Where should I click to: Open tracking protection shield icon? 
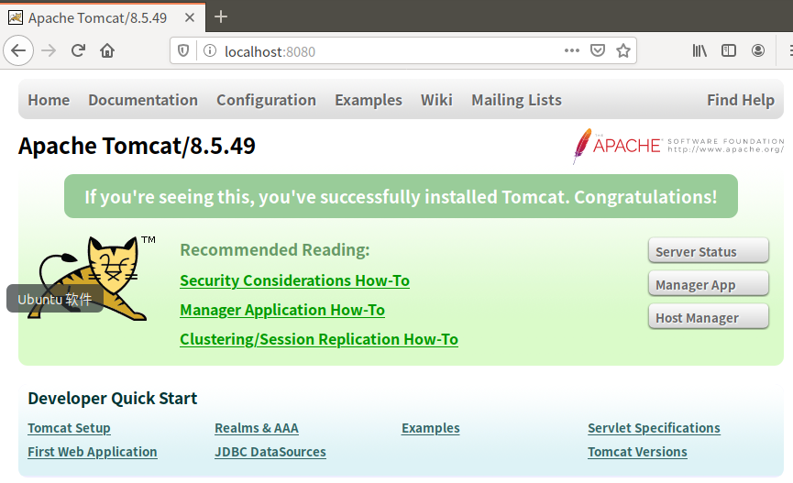183,50
